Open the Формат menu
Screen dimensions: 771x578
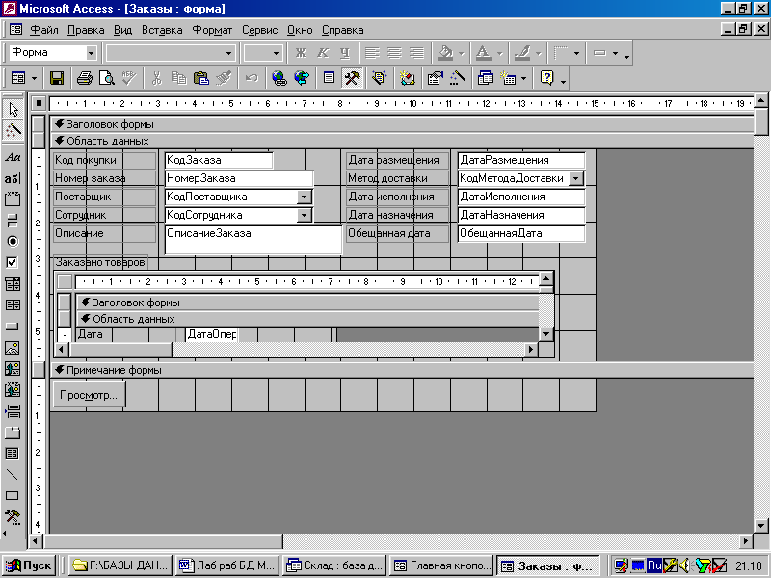(x=212, y=30)
